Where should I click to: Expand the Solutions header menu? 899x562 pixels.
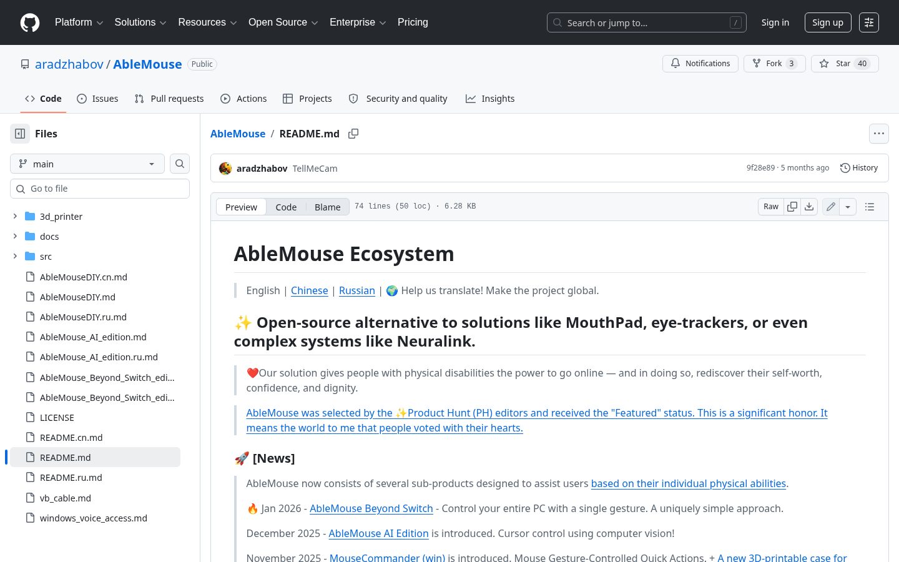[x=140, y=22]
